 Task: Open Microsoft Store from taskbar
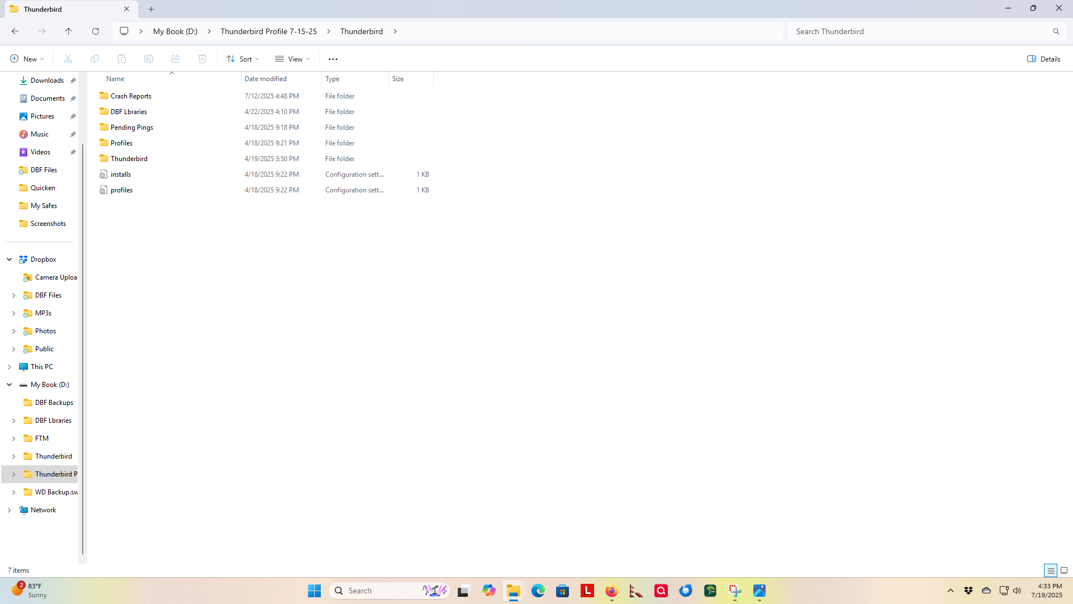[x=563, y=591]
